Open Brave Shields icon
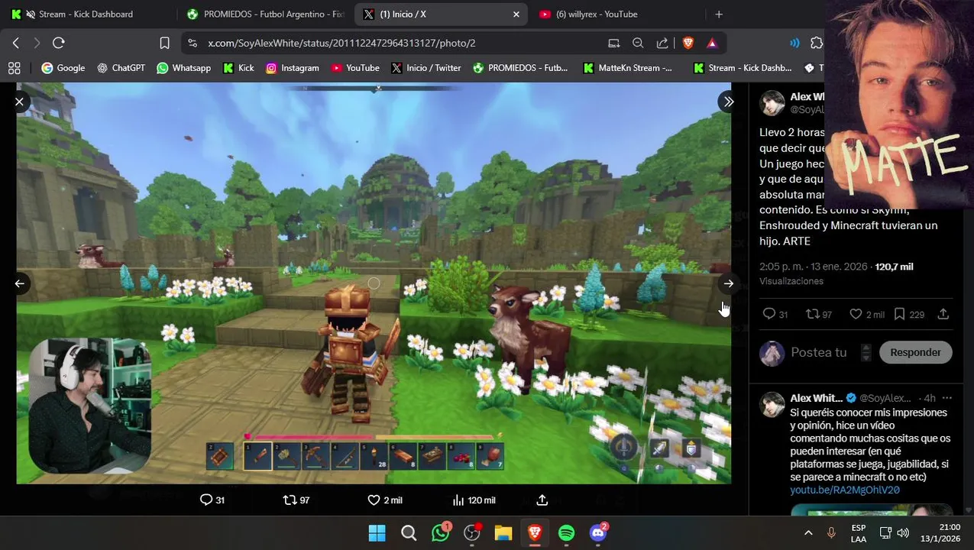The image size is (974, 550). coord(688,44)
